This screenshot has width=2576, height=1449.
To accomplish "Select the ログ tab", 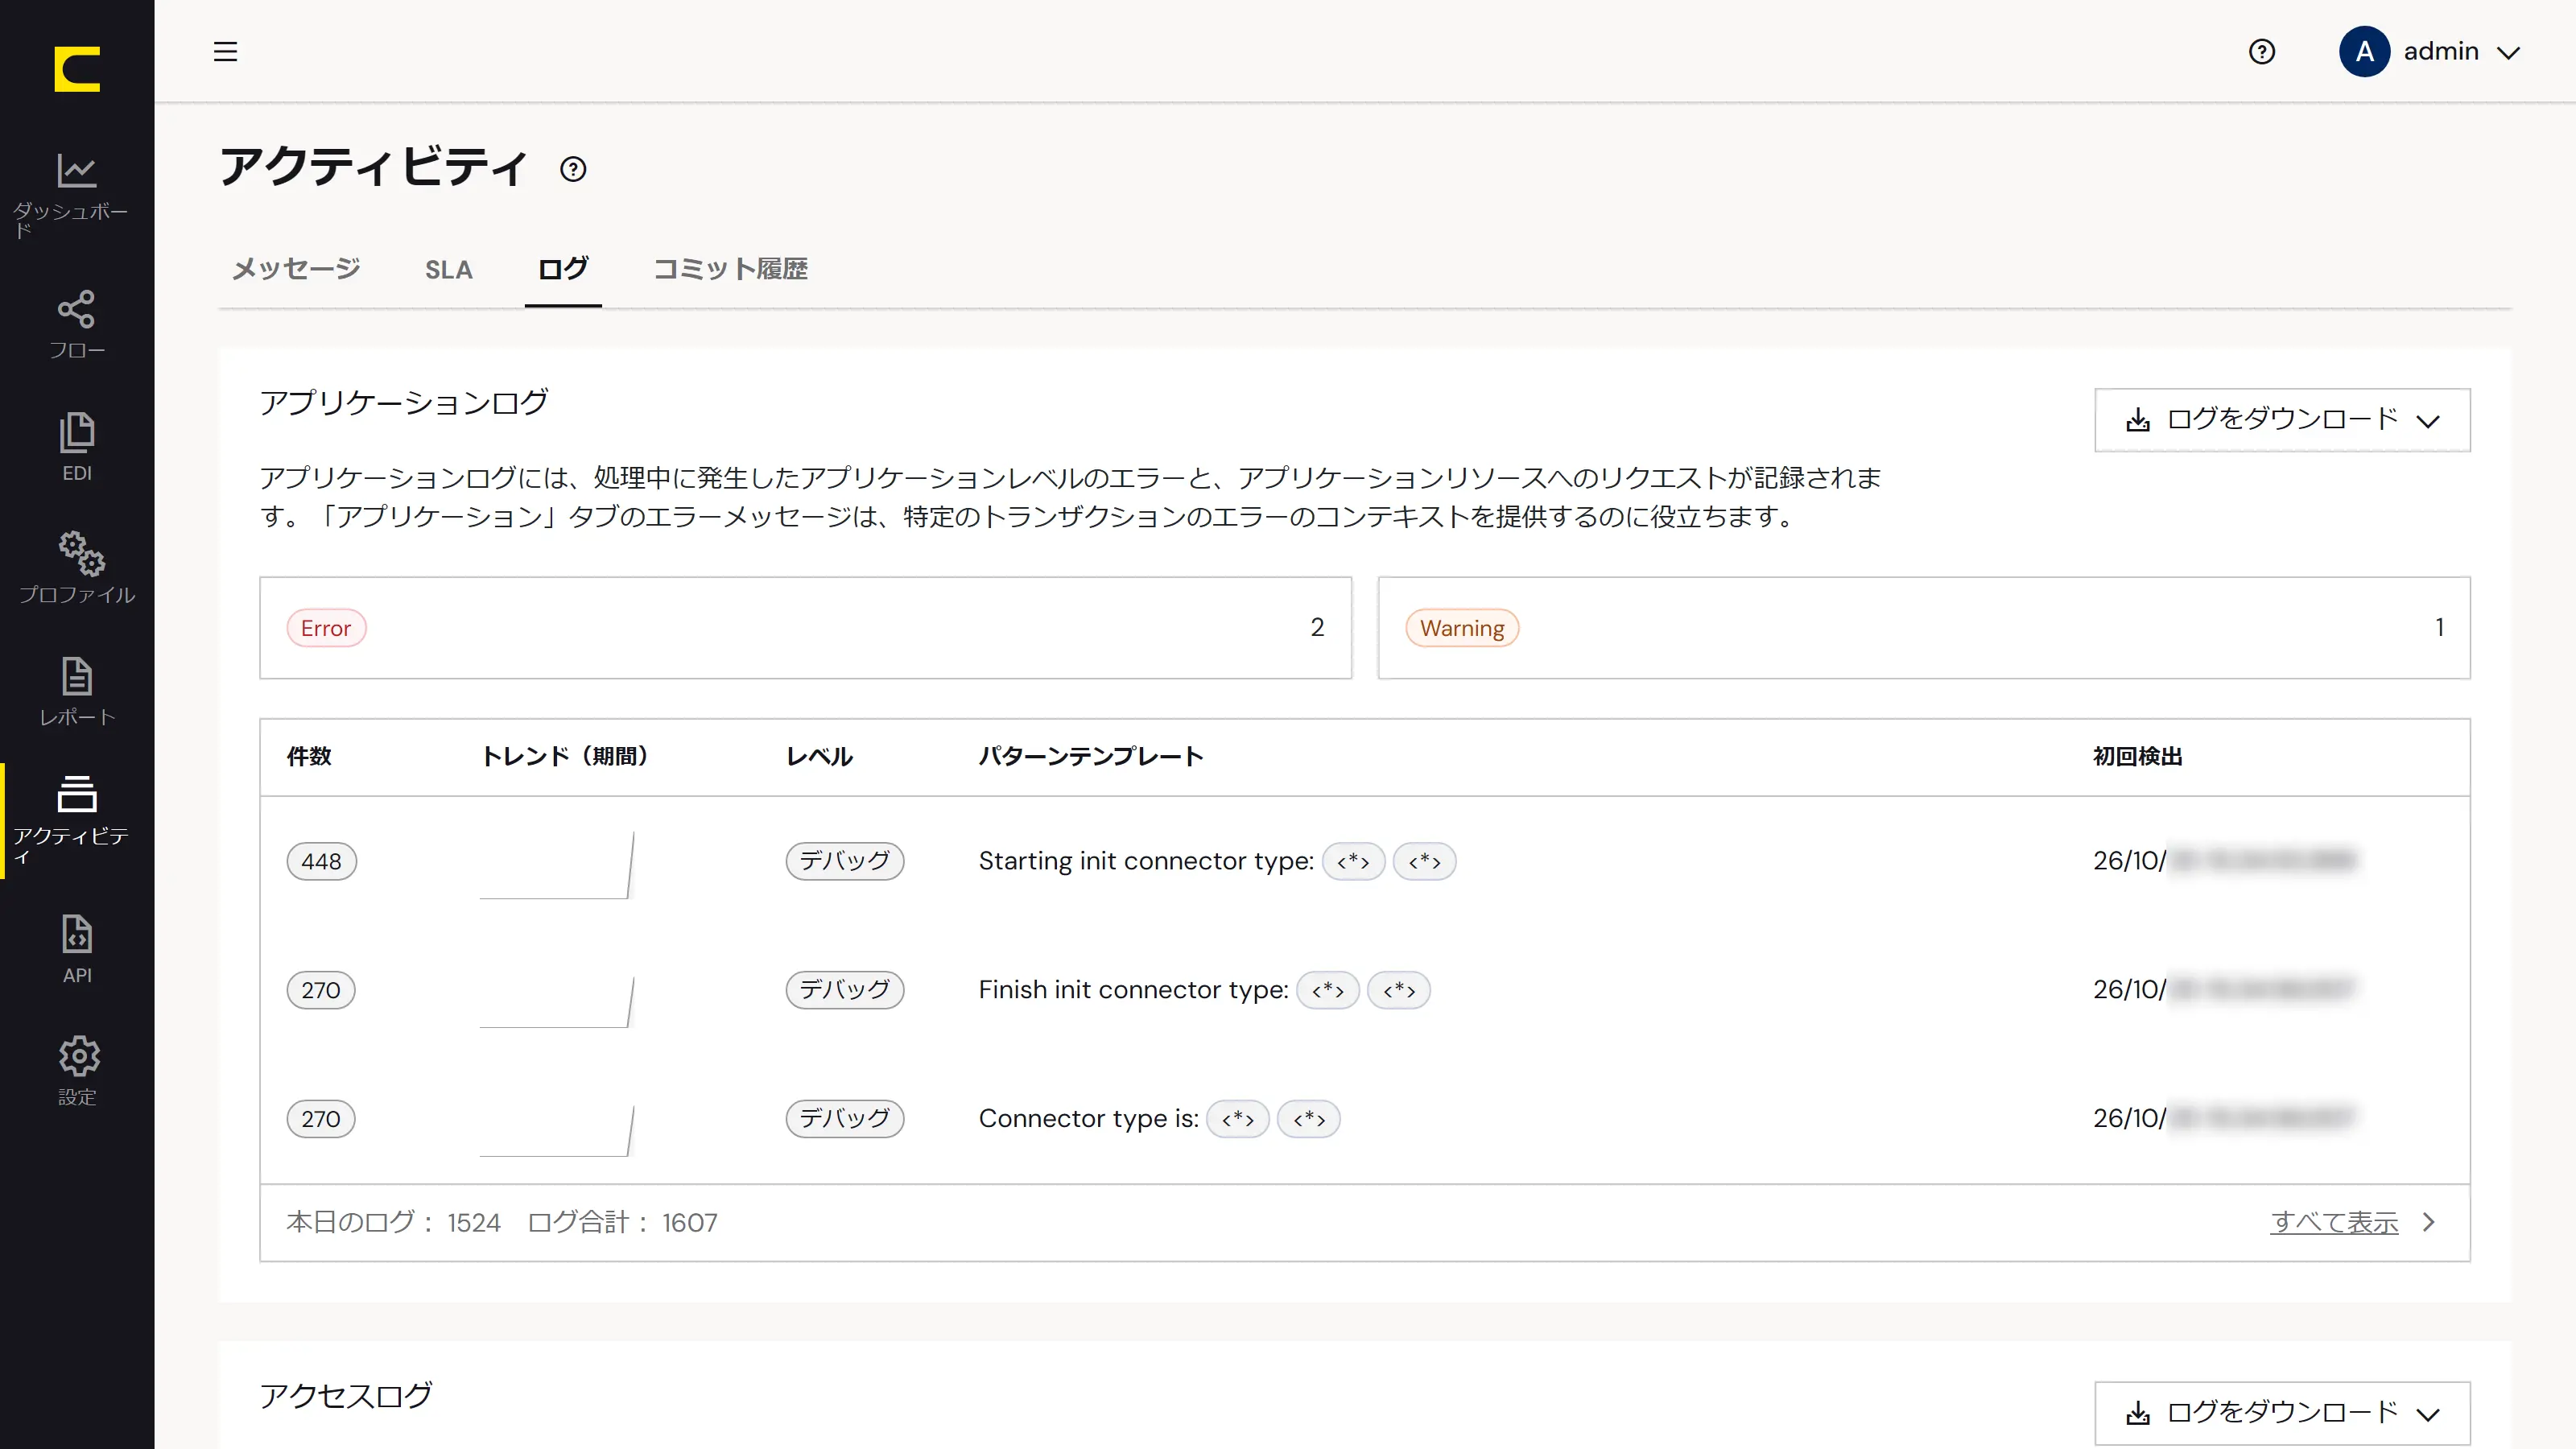I will coord(563,269).
